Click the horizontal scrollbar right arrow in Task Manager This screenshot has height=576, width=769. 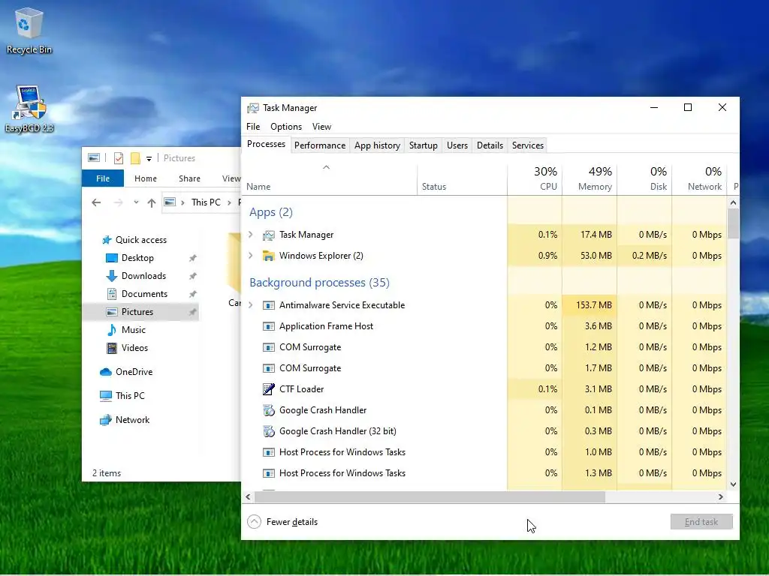pyautogui.click(x=720, y=497)
